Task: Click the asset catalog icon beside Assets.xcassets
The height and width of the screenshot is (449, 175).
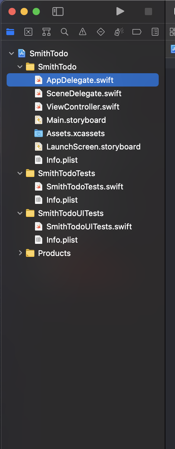Action: pyautogui.click(x=39, y=133)
